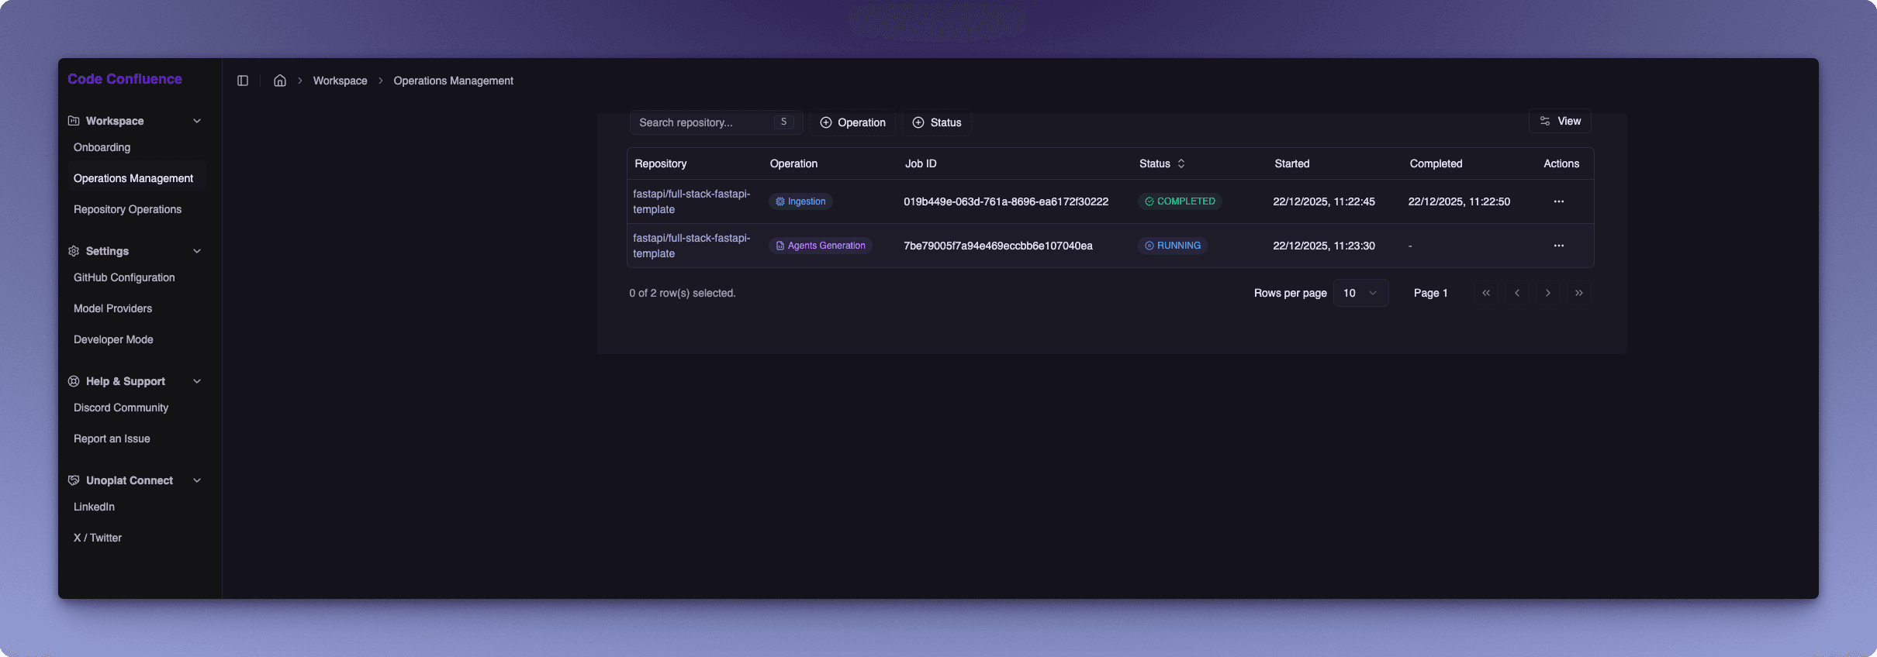Image resolution: width=1877 pixels, height=657 pixels.
Task: Open Repository Operations page
Action: point(127,209)
